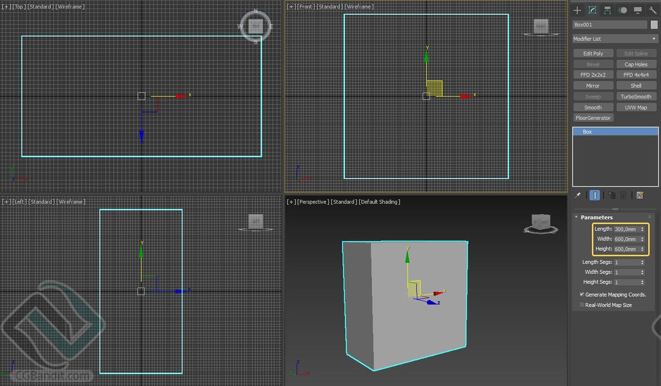
Task: Open Configure Modifier Sets icon
Action: pos(640,195)
